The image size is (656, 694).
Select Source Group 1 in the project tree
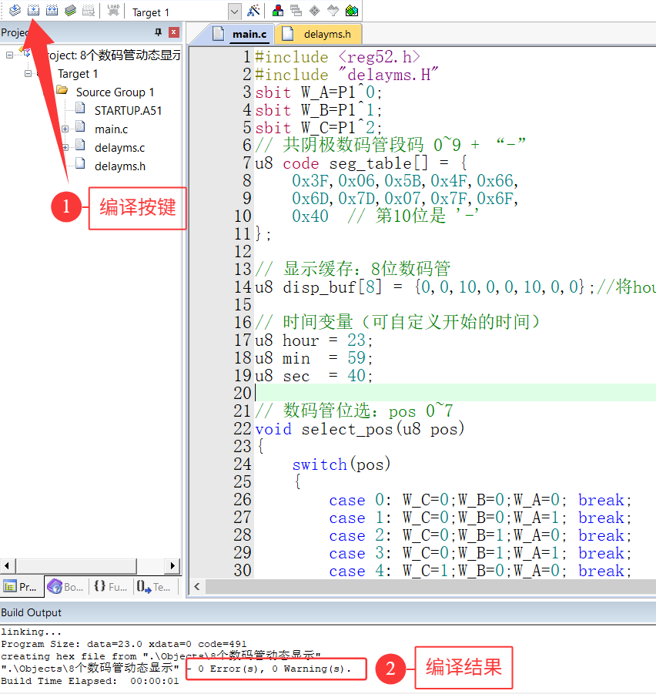(x=115, y=92)
